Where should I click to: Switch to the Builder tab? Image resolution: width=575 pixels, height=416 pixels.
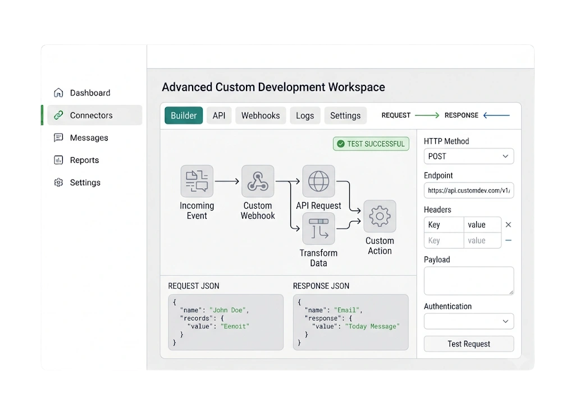pos(184,116)
